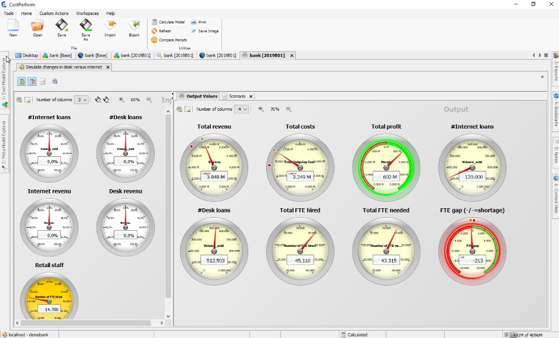The image size is (559, 338).
Task: Toggle the second highlighted simulation view button
Action: point(32,82)
